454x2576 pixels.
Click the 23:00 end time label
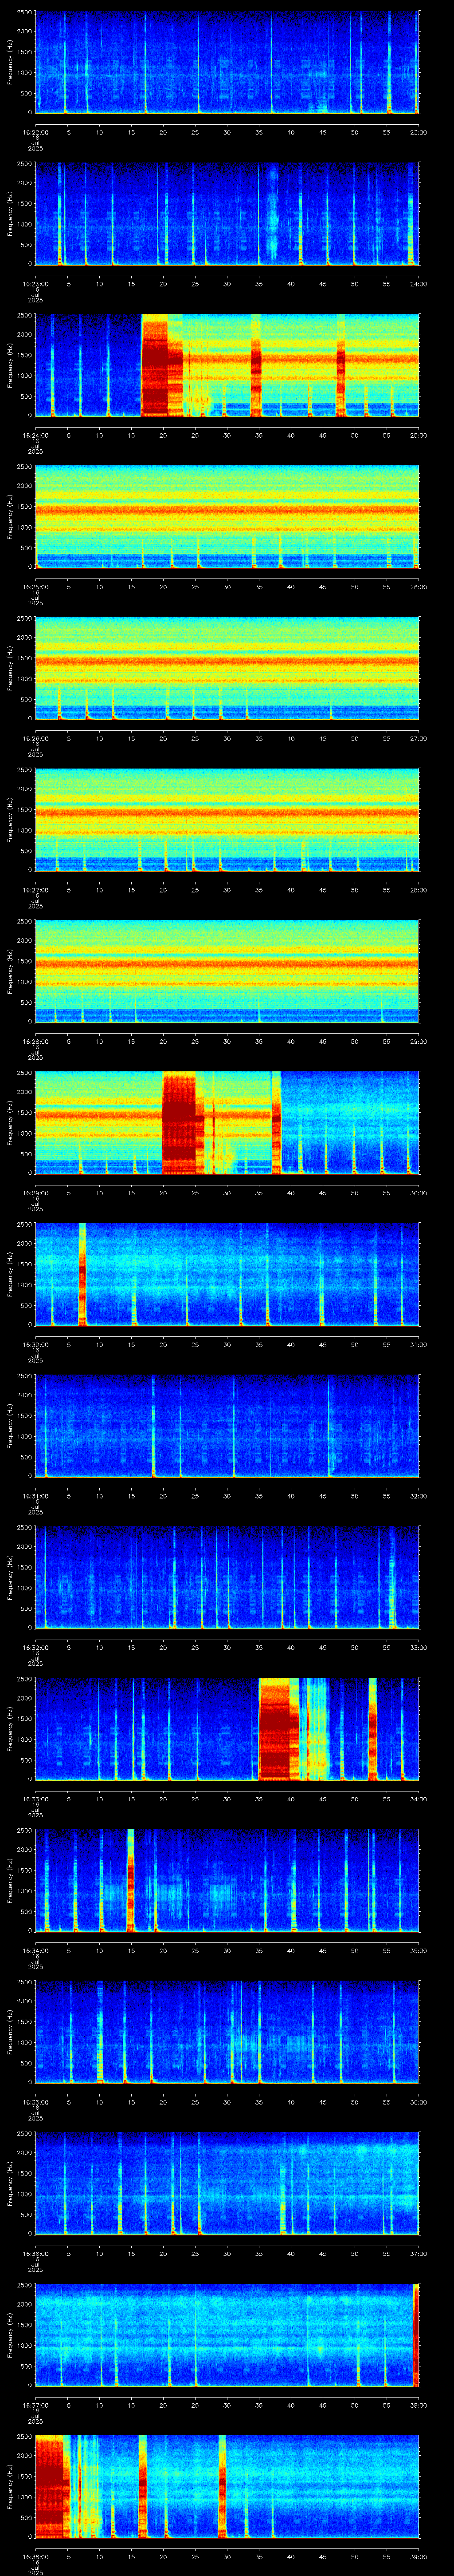[x=419, y=132]
